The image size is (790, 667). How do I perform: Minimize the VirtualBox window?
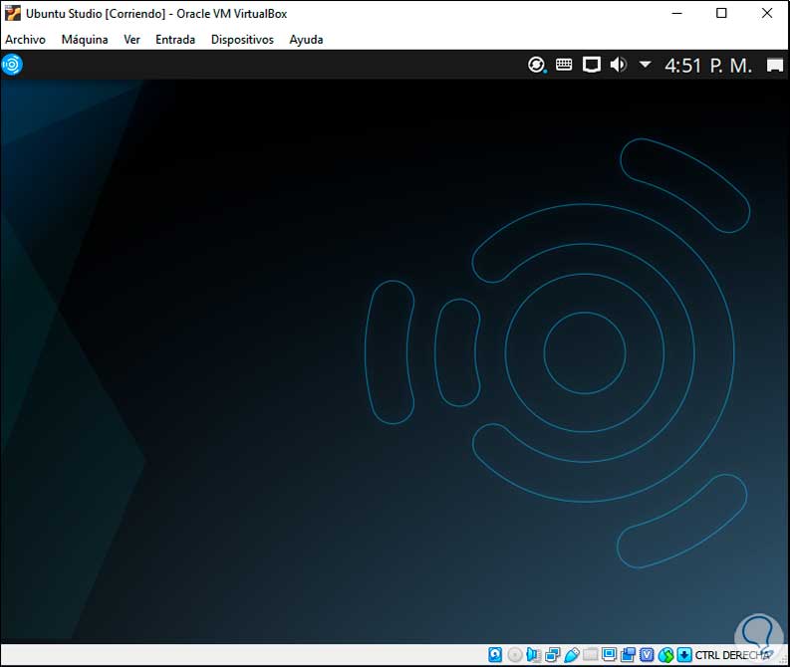coord(677,13)
